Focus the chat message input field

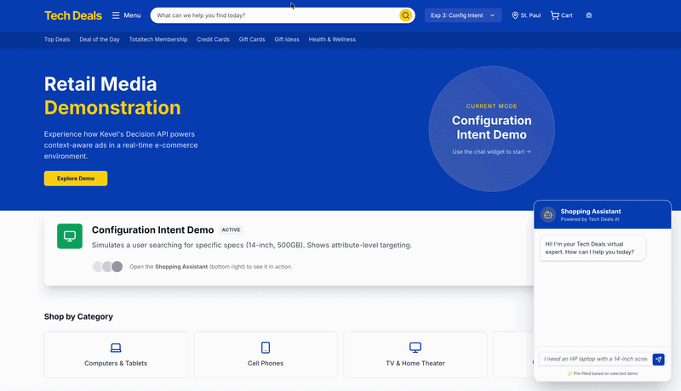pos(595,359)
